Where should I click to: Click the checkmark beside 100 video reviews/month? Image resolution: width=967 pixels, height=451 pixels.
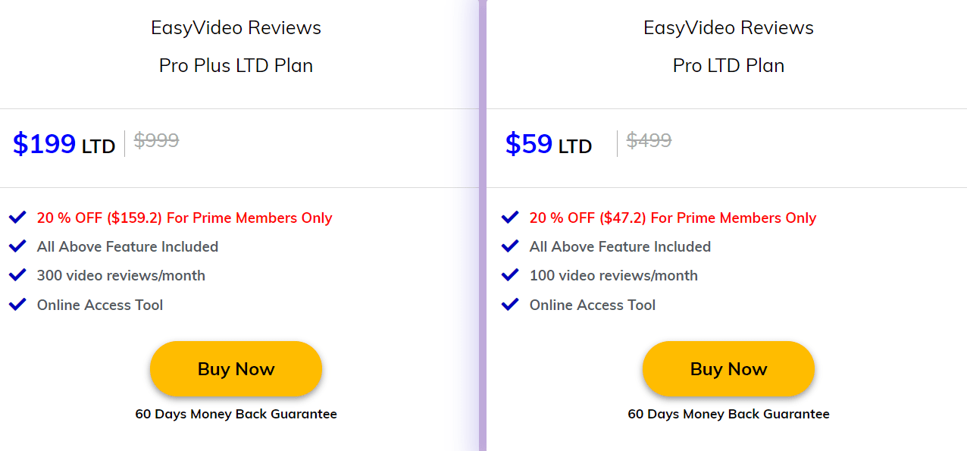tap(510, 275)
